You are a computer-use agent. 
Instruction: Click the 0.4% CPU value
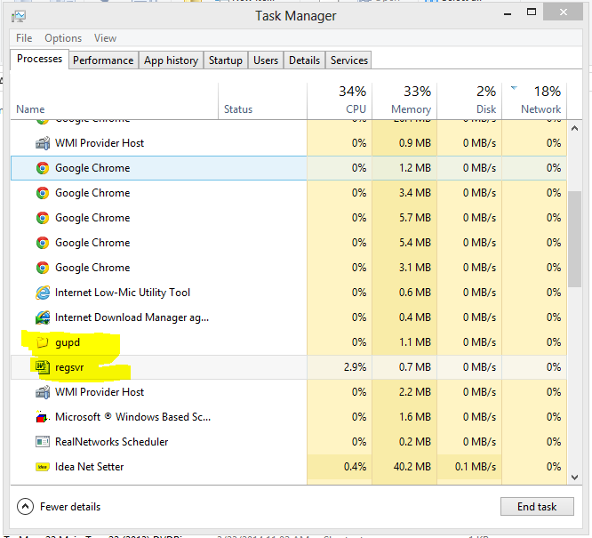click(355, 467)
